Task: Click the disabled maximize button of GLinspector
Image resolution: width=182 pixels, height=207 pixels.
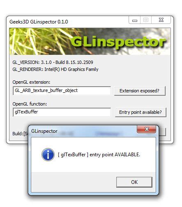Action: coord(146,20)
